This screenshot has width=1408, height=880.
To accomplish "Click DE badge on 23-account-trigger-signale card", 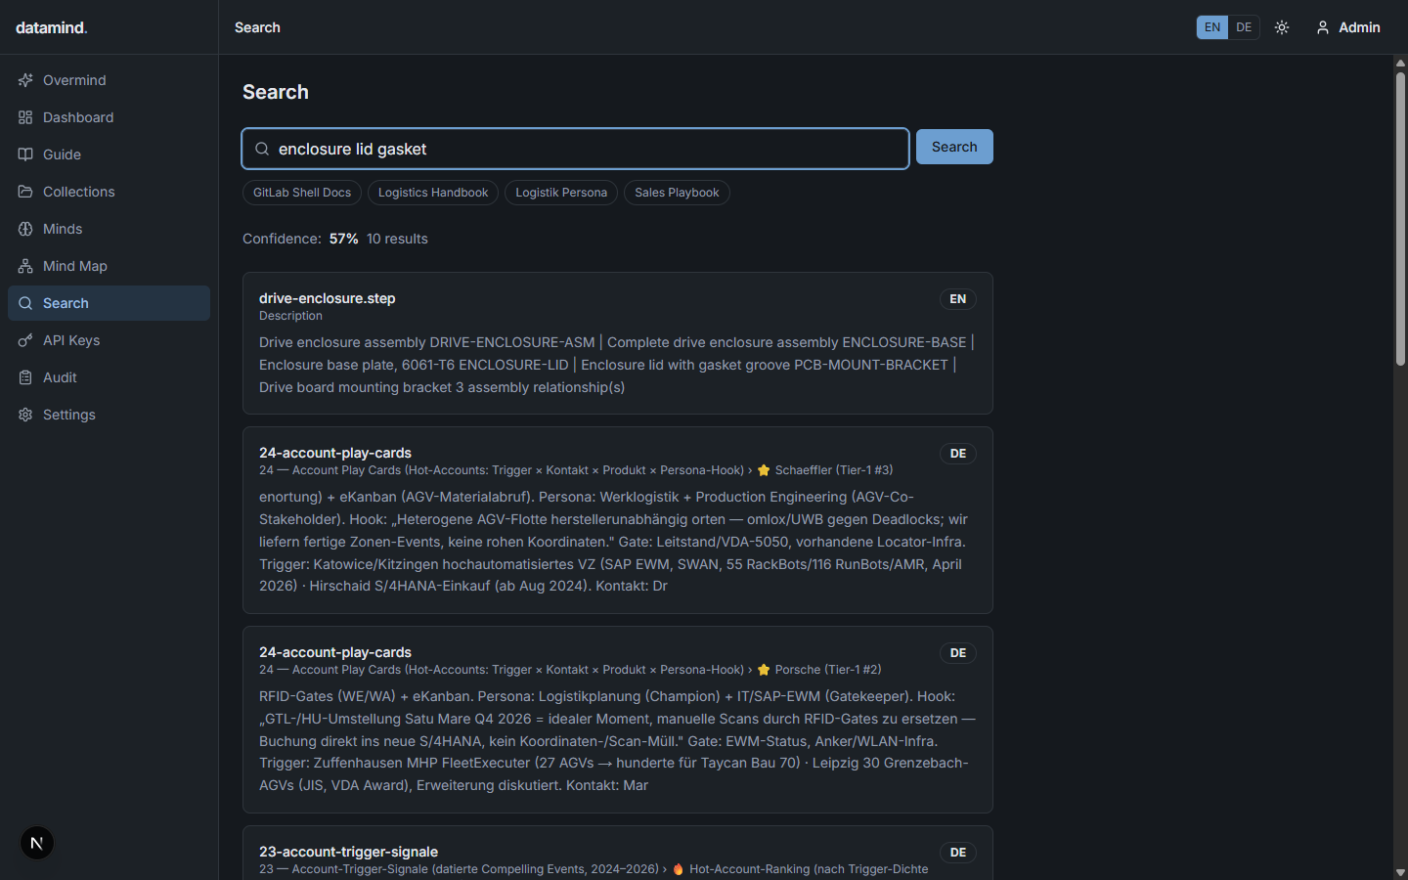I will (958, 853).
